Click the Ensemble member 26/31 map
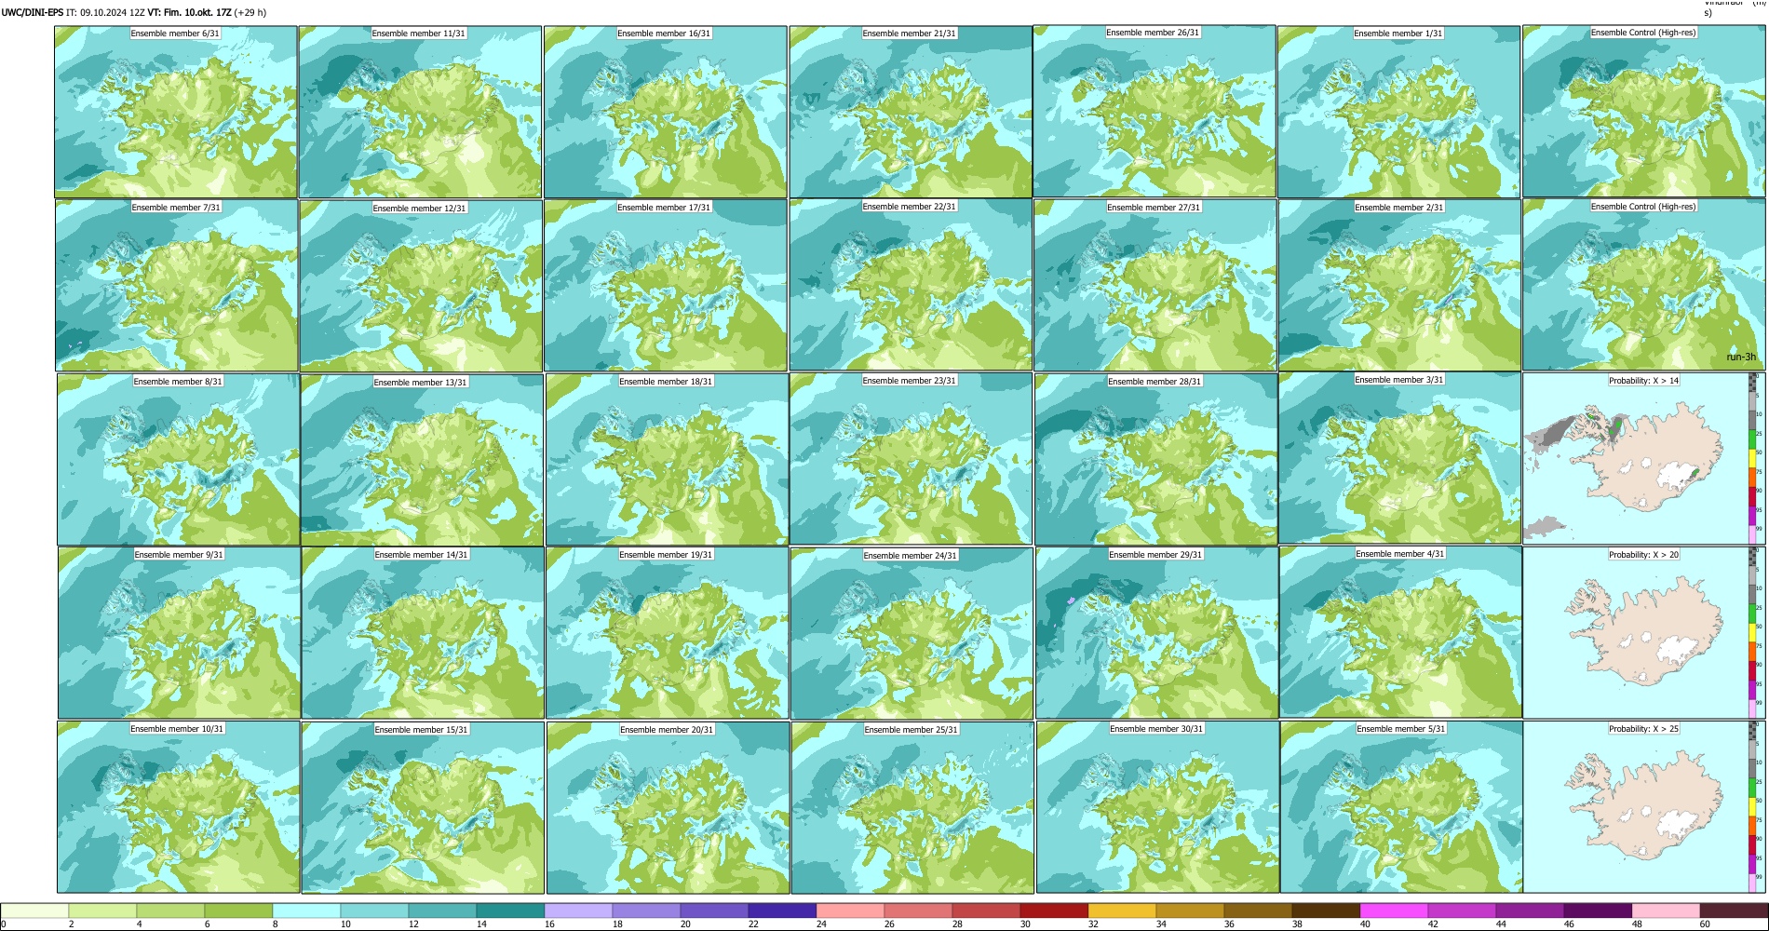Image resolution: width=1769 pixels, height=931 pixels. 1155,112
